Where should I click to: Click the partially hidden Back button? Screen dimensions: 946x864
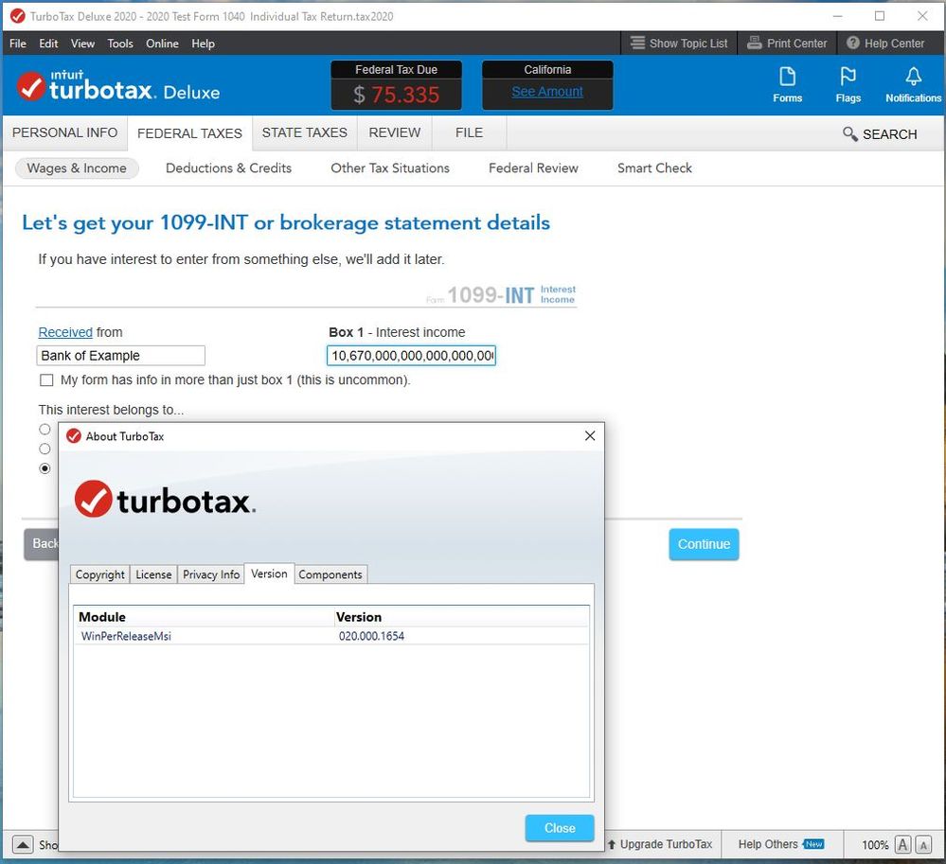[x=42, y=544]
